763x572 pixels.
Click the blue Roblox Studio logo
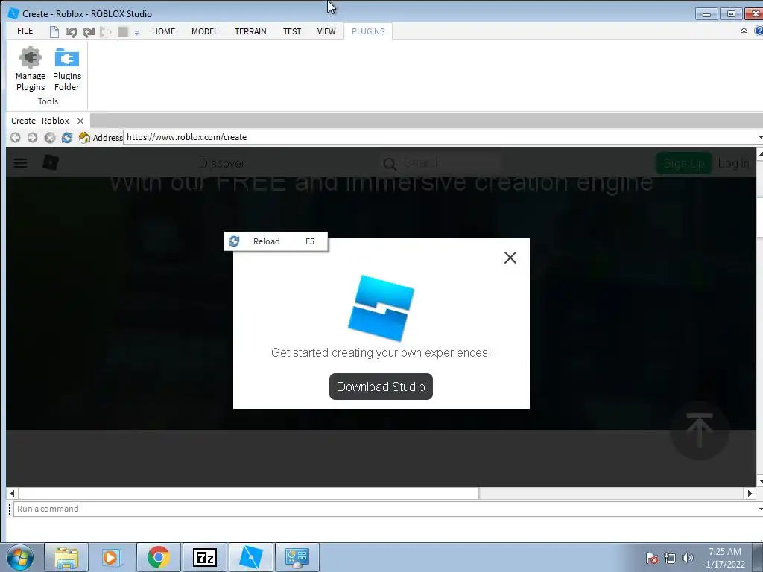381,308
